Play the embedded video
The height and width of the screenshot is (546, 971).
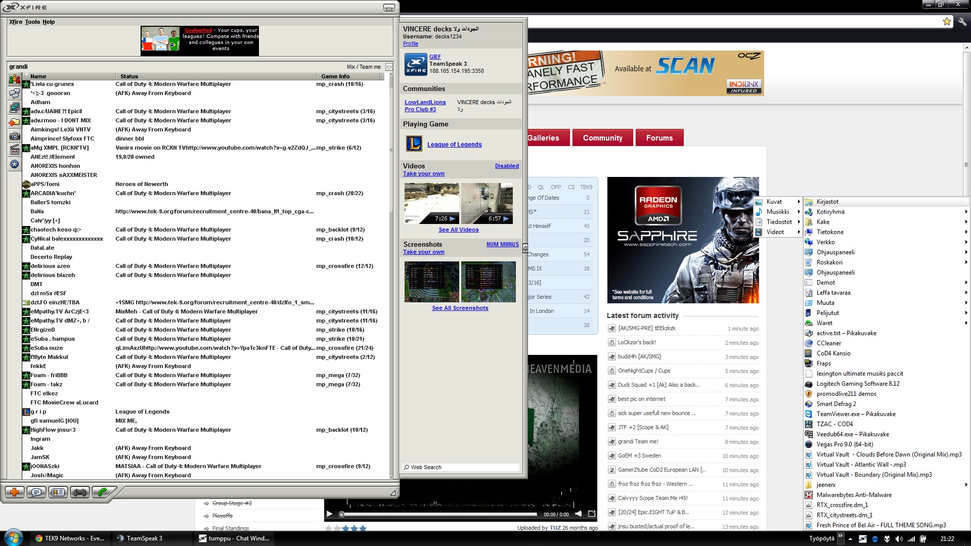[330, 514]
